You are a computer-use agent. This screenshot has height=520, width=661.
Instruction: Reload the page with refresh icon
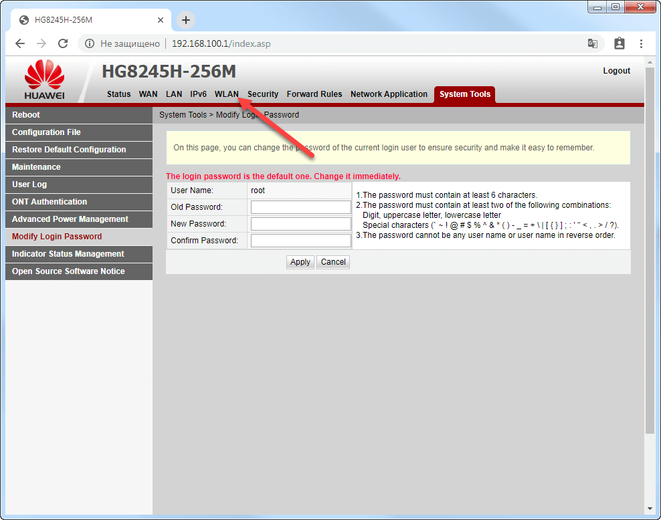[63, 43]
